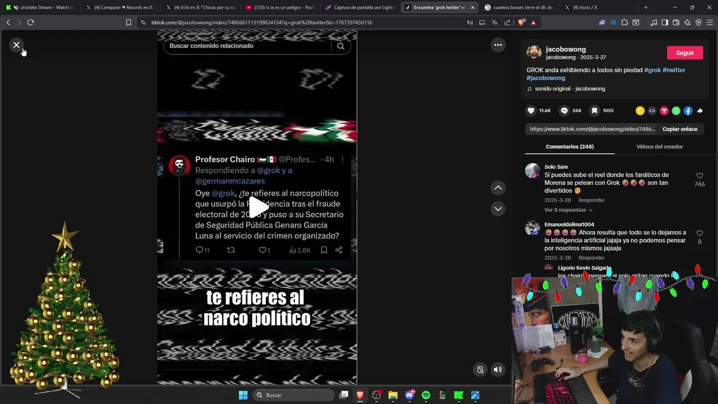The image size is (718, 404).
Task: Open browser hamburger main menu
Action: (710, 22)
